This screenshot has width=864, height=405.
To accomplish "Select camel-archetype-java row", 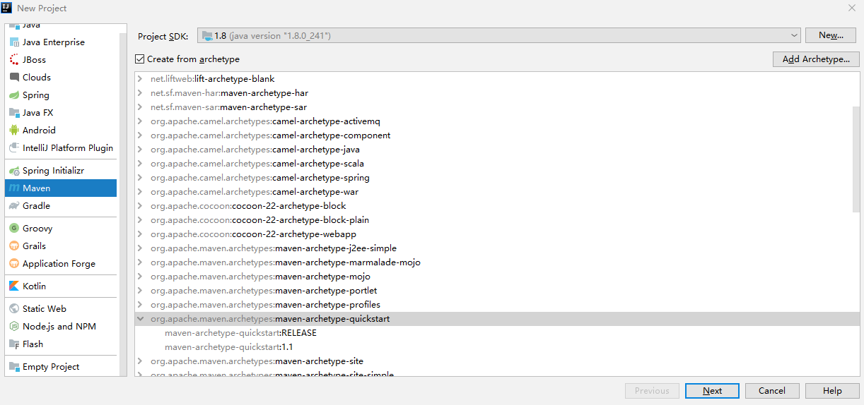I will click(x=494, y=150).
